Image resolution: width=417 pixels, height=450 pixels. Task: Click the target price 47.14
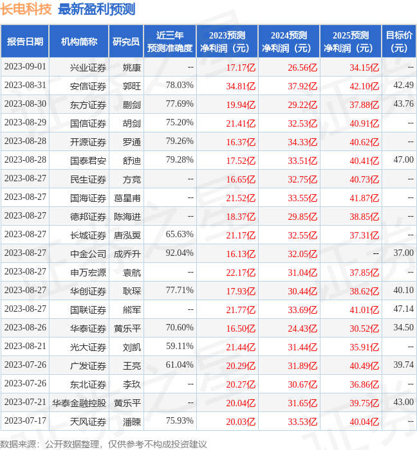pyautogui.click(x=403, y=309)
